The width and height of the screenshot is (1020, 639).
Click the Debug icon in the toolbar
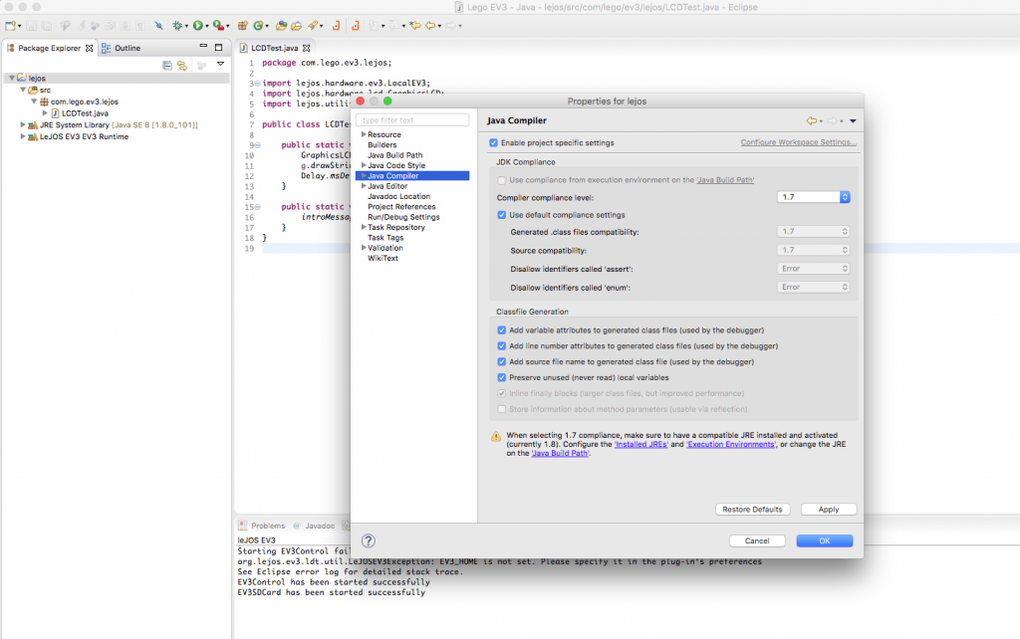(178, 26)
